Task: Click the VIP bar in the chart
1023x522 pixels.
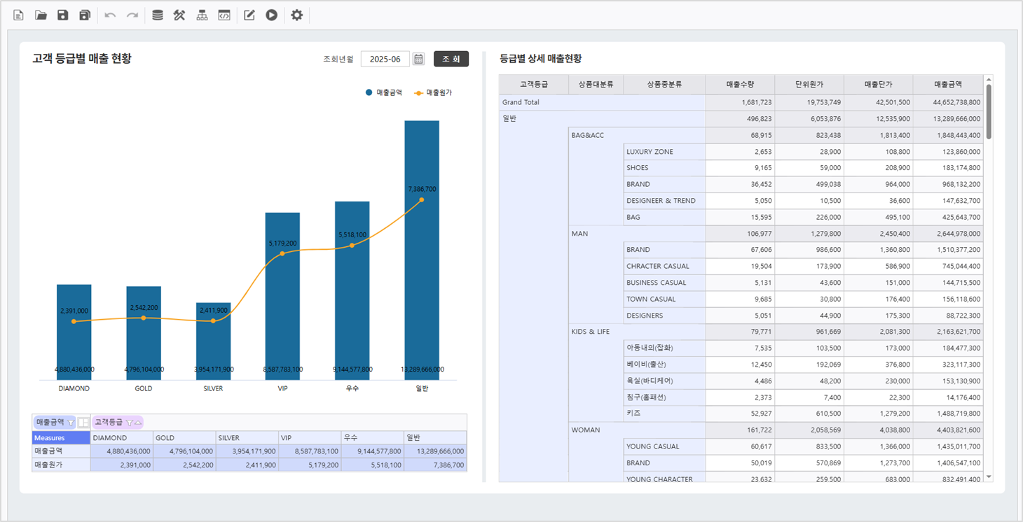Action: click(x=282, y=296)
